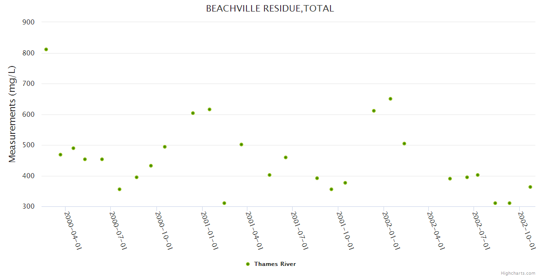540x277 pixels.
Task: Click the highest data point near 810 mg/L
Action: tap(46, 49)
